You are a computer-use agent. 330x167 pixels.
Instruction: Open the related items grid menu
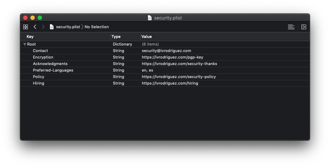25,27
